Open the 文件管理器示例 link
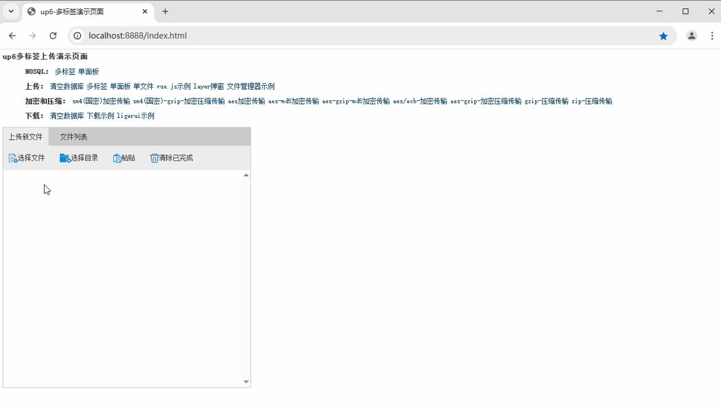The width and height of the screenshot is (721, 406). point(250,86)
